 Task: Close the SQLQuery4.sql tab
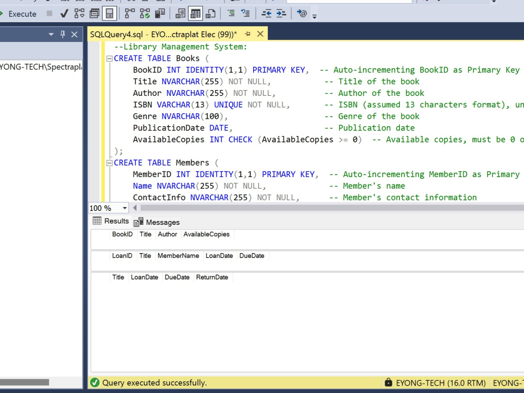[x=260, y=34]
